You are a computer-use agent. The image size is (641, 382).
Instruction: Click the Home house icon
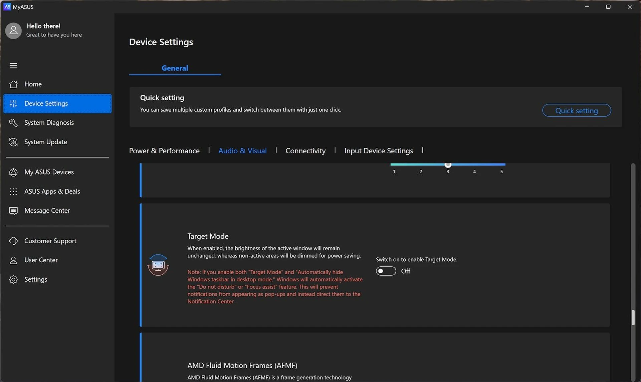point(13,84)
